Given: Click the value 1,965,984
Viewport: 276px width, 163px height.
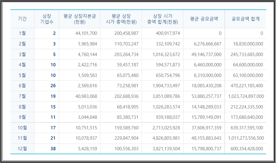Looking at the screenshot, I should pyautogui.click(x=87, y=44).
